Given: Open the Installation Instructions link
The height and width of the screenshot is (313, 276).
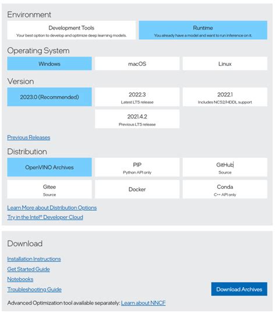Looking at the screenshot, I should [x=34, y=259].
